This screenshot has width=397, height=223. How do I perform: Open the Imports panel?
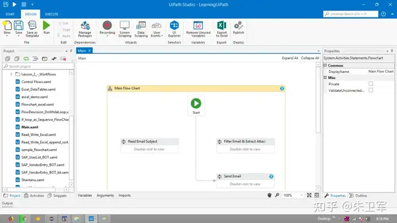tap(125, 195)
